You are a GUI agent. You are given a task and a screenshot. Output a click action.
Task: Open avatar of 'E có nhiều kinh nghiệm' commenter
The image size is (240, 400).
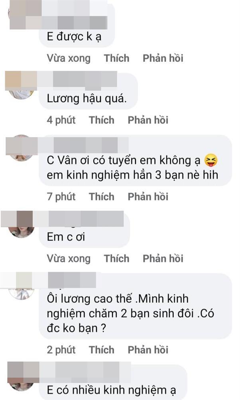[x=22, y=378]
